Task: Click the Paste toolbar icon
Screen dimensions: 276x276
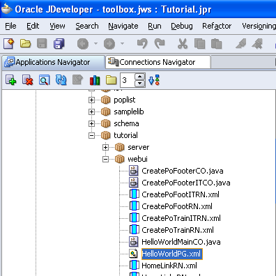Action: click(x=216, y=43)
